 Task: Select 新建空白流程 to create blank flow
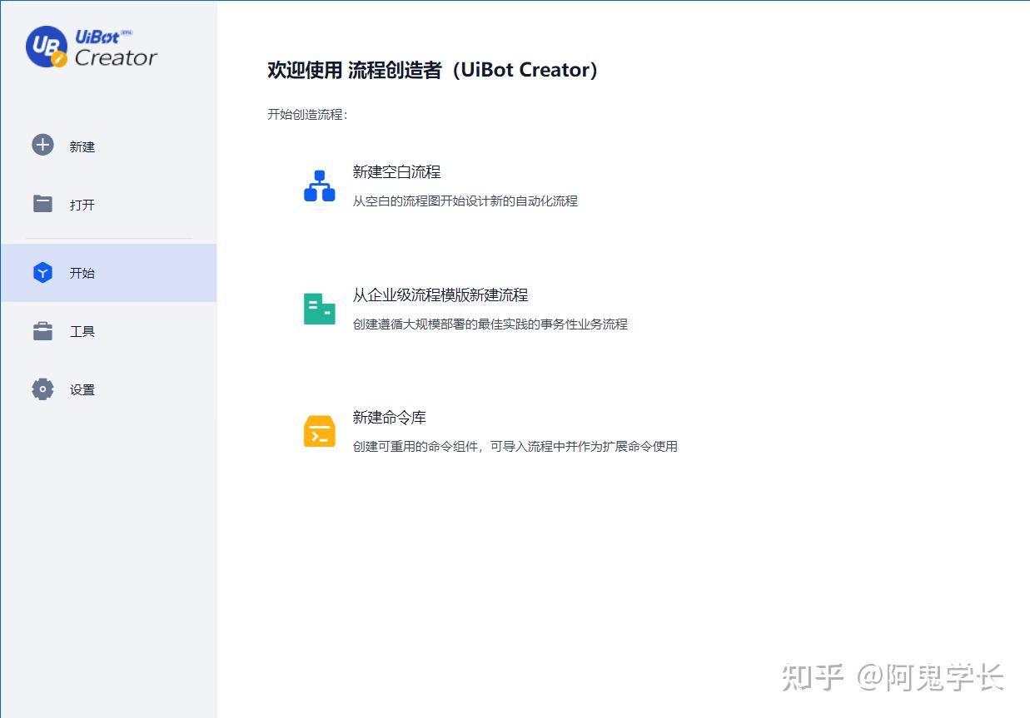coord(396,172)
